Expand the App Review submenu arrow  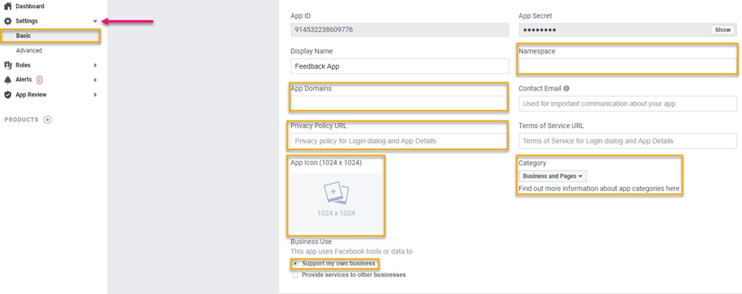point(95,95)
